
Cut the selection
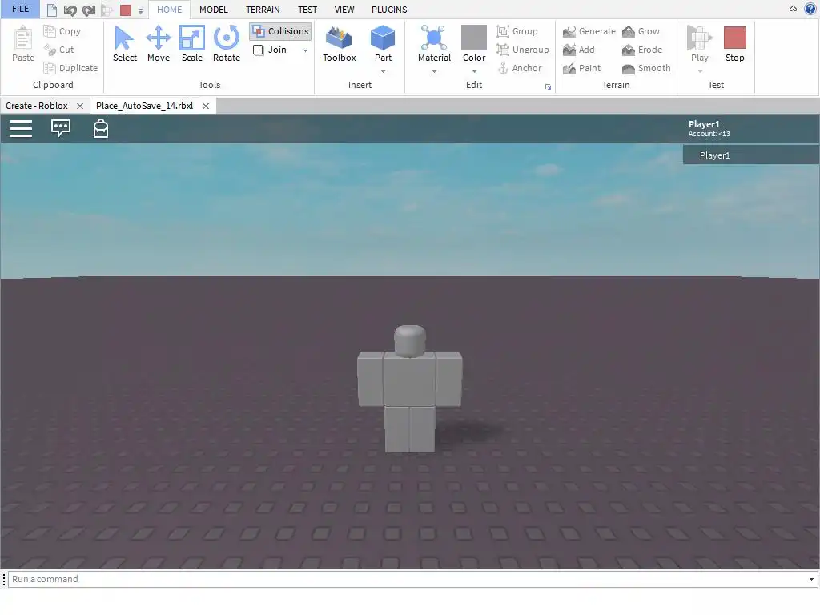click(59, 50)
